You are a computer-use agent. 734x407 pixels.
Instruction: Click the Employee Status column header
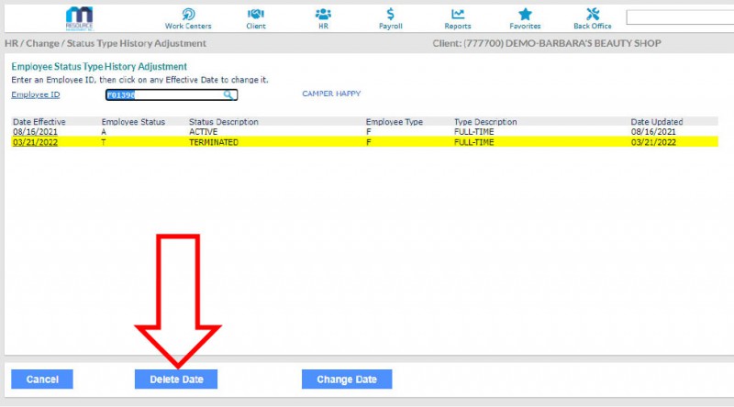pyautogui.click(x=133, y=122)
